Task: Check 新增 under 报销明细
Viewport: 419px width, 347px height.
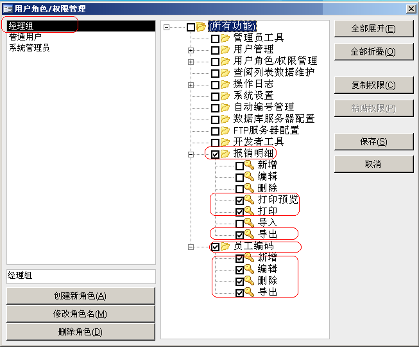Action: [239, 166]
